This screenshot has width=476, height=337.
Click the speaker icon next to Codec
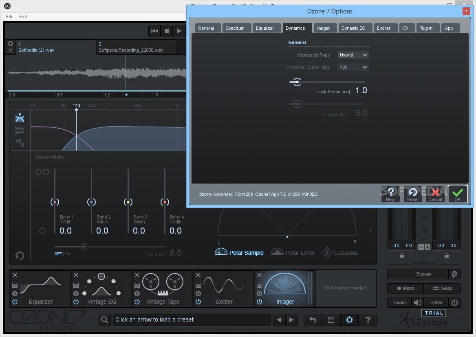[x=418, y=302]
